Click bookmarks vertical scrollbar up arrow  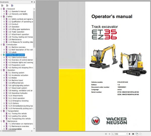click(x=34, y=9)
